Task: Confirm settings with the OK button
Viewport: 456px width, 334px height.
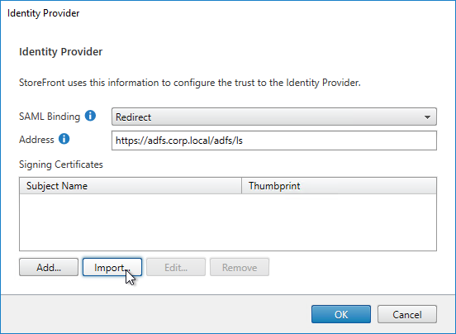Action: (341, 314)
